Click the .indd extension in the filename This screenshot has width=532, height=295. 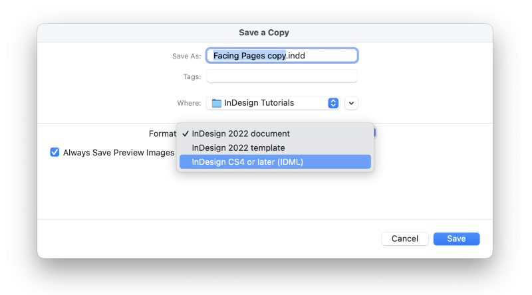(295, 56)
